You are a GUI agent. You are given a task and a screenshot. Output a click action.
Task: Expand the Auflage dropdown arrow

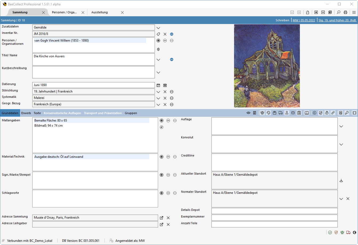point(341,126)
